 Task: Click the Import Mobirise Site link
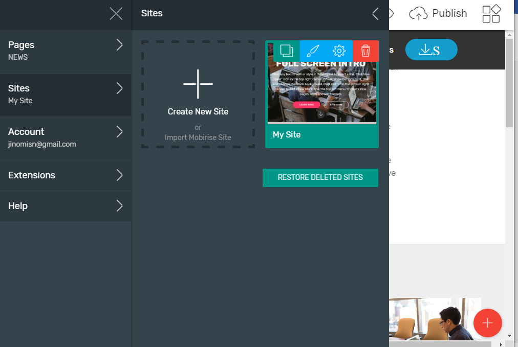pyautogui.click(x=198, y=137)
